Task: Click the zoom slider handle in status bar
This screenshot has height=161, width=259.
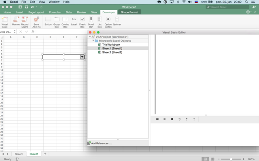Action: pyautogui.click(x=231, y=159)
